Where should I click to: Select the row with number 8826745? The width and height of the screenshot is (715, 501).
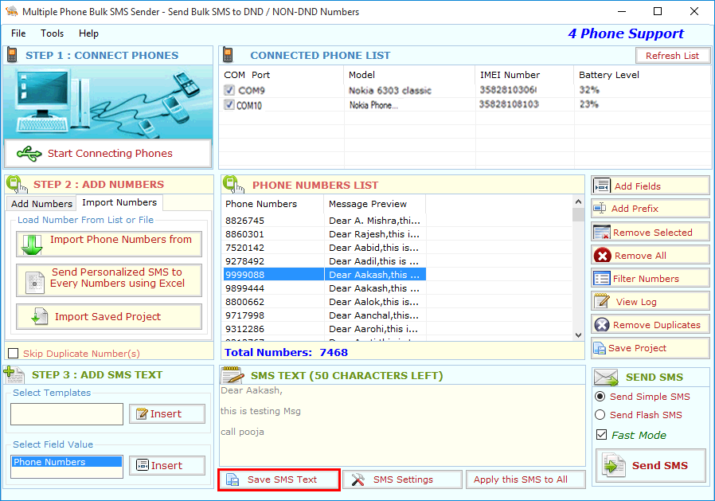pos(324,221)
